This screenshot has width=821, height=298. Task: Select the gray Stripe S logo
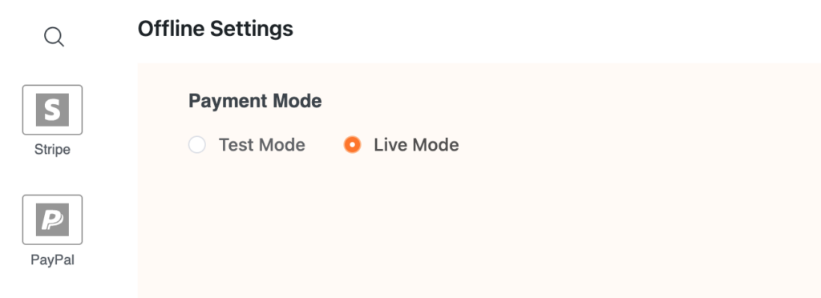point(52,110)
